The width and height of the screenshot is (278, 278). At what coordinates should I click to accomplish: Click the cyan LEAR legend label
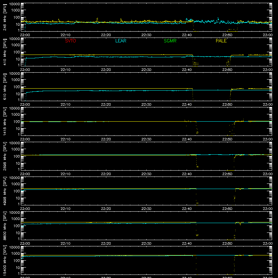tap(121, 41)
